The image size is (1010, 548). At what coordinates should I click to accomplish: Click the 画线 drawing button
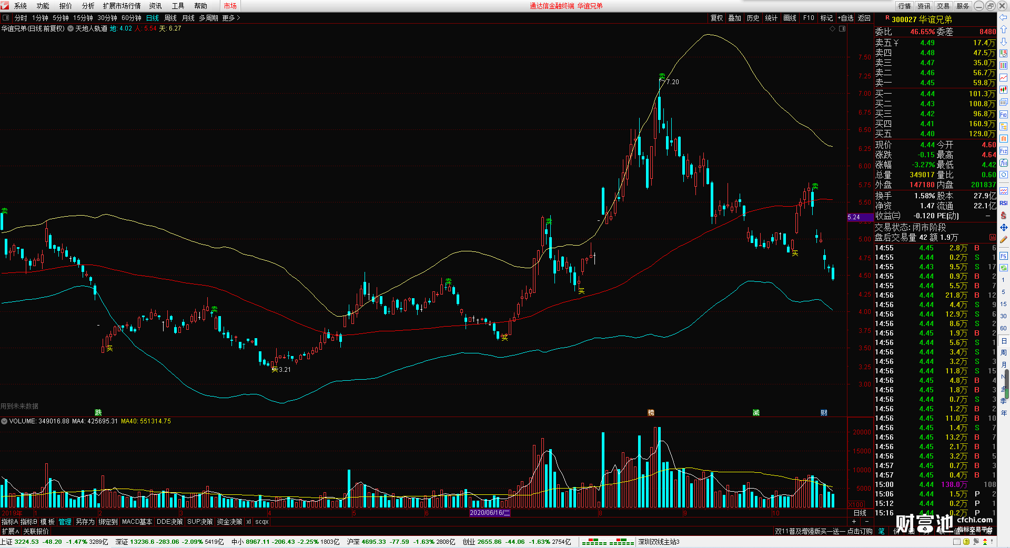coord(790,18)
